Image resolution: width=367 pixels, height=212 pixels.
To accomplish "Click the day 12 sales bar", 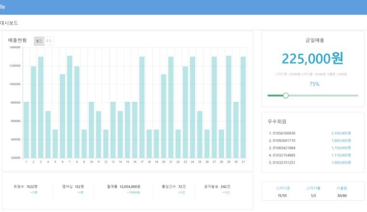I will click(106, 144).
